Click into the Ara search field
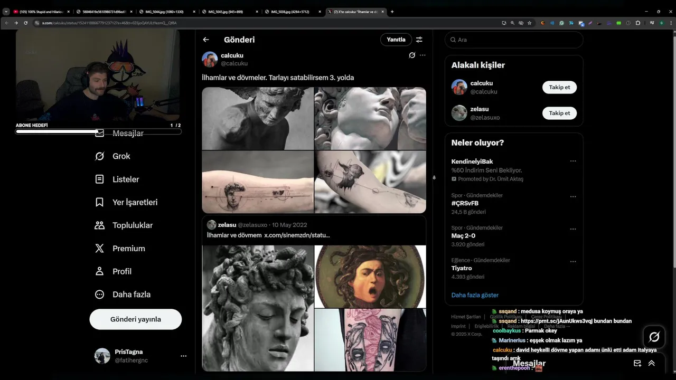The width and height of the screenshot is (676, 380). tap(514, 40)
